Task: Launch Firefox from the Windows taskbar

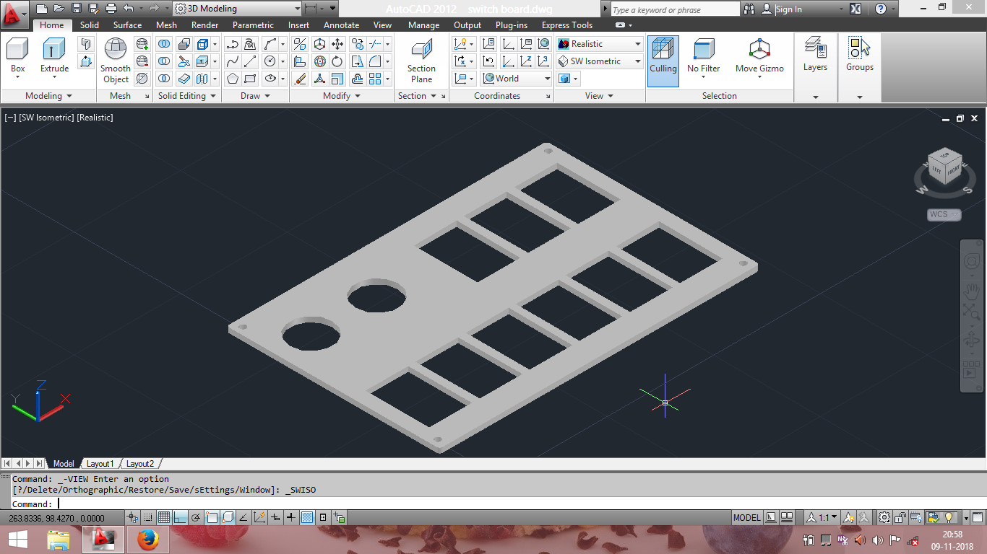Action: (x=148, y=539)
